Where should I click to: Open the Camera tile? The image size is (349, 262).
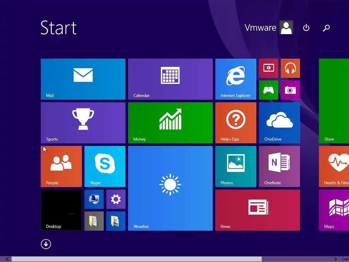[x=290, y=90]
